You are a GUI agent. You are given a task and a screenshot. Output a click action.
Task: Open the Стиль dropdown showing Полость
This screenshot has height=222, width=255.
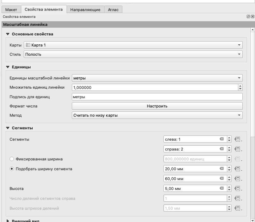133,54
